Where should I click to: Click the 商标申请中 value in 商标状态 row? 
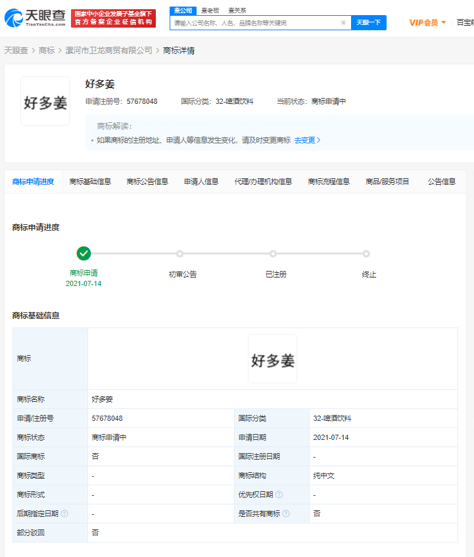pyautogui.click(x=109, y=438)
